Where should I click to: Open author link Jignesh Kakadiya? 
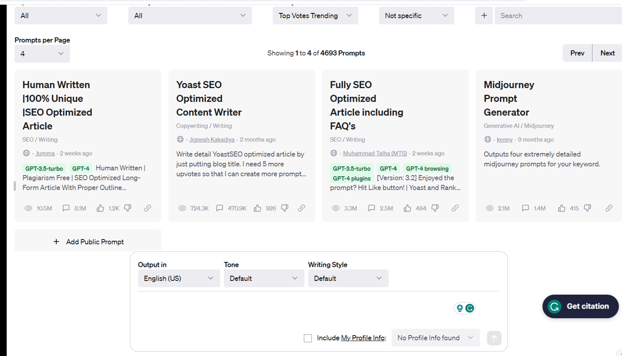click(212, 139)
